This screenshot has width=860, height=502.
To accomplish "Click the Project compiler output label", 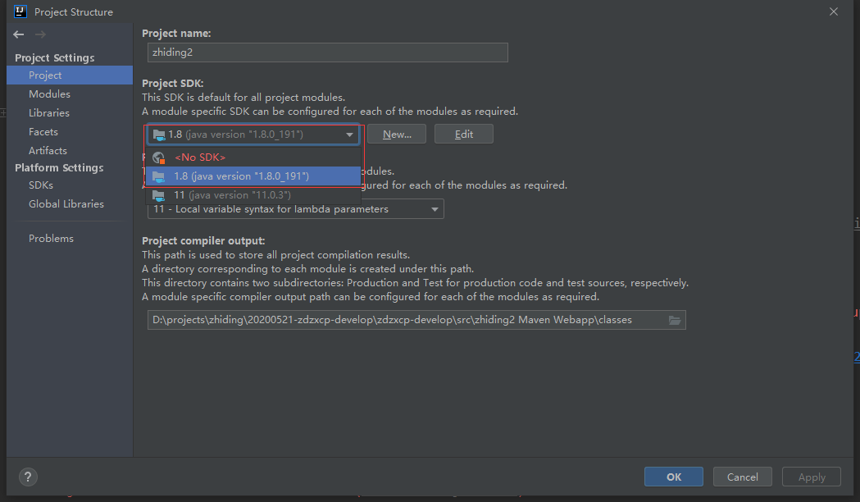I will click(x=203, y=241).
